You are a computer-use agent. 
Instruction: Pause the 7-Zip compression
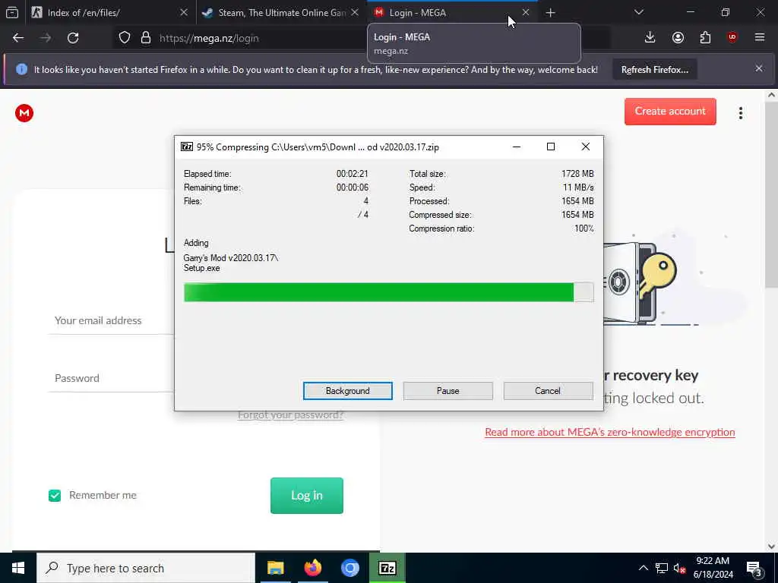click(448, 391)
